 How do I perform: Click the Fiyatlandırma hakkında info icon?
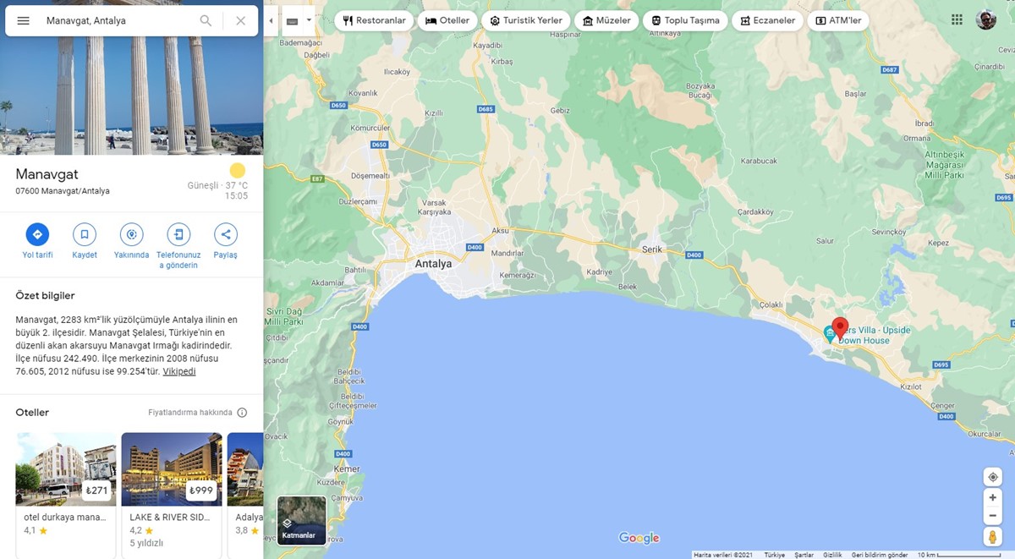click(242, 413)
